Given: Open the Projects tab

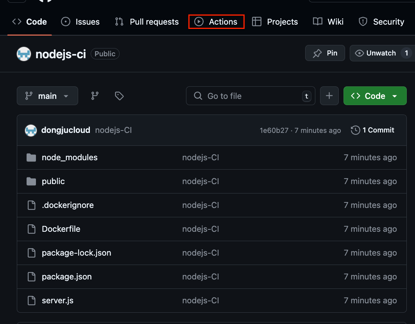Looking at the screenshot, I should [275, 22].
